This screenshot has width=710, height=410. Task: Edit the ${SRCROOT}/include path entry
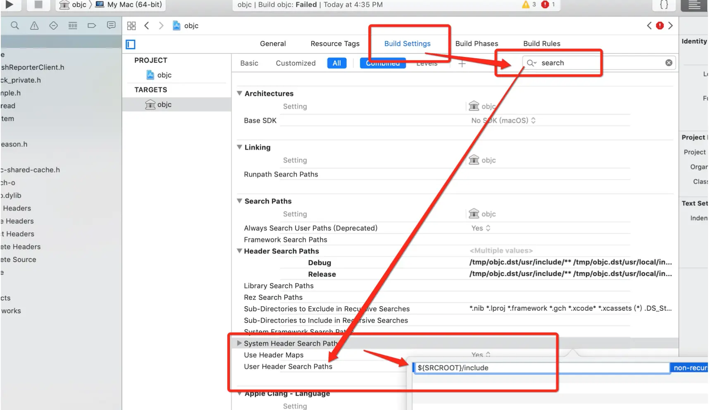coord(541,368)
